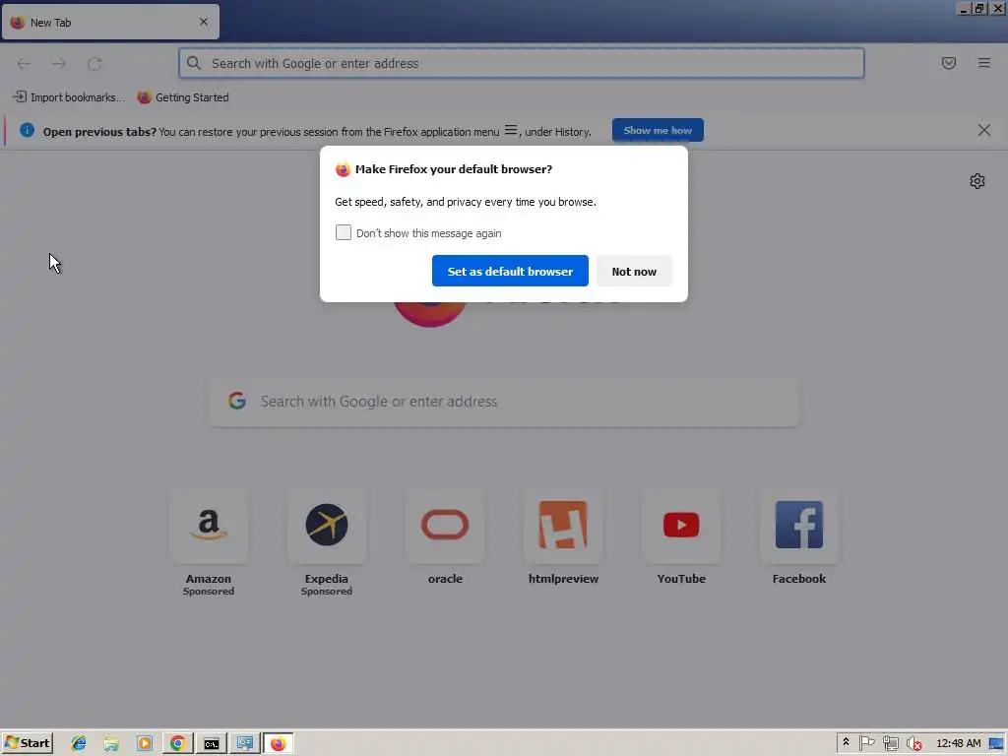Click the Show me how button
This screenshot has height=756, width=1008.
[658, 131]
